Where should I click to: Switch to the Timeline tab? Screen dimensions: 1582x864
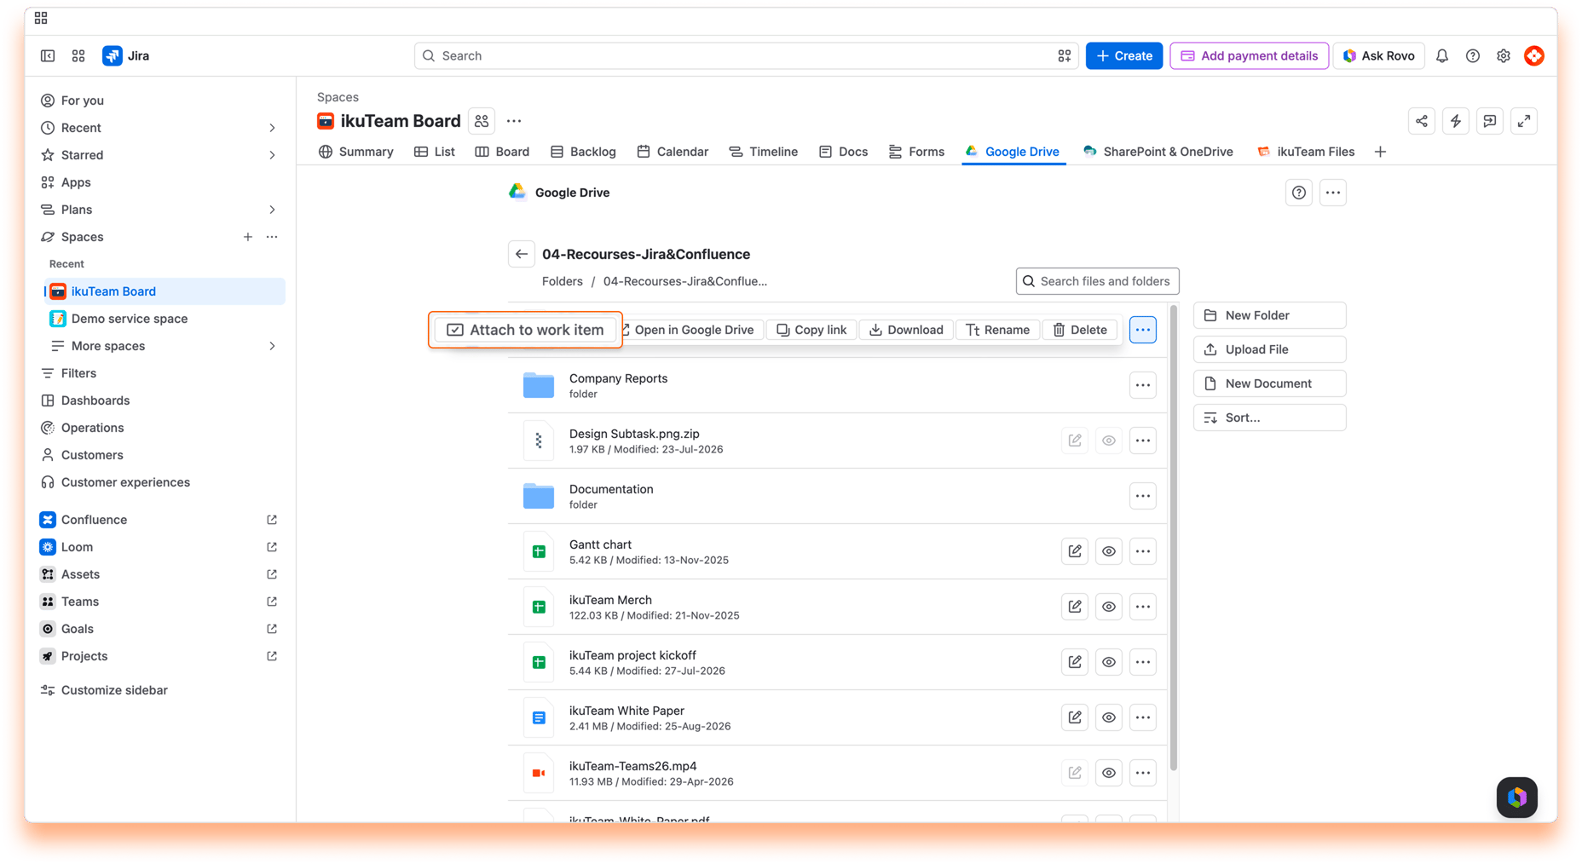point(764,152)
